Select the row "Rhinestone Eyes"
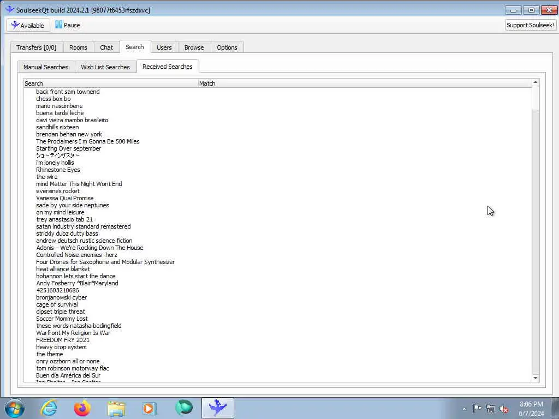This screenshot has height=419, width=559. point(58,170)
